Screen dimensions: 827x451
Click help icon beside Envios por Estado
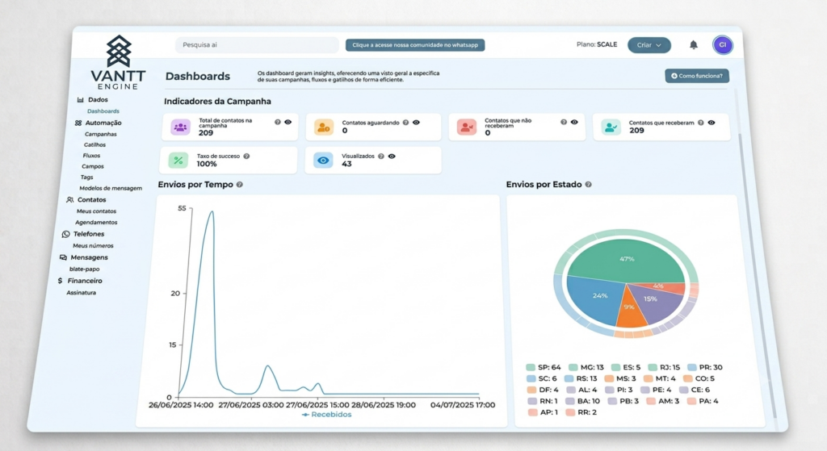coord(588,185)
